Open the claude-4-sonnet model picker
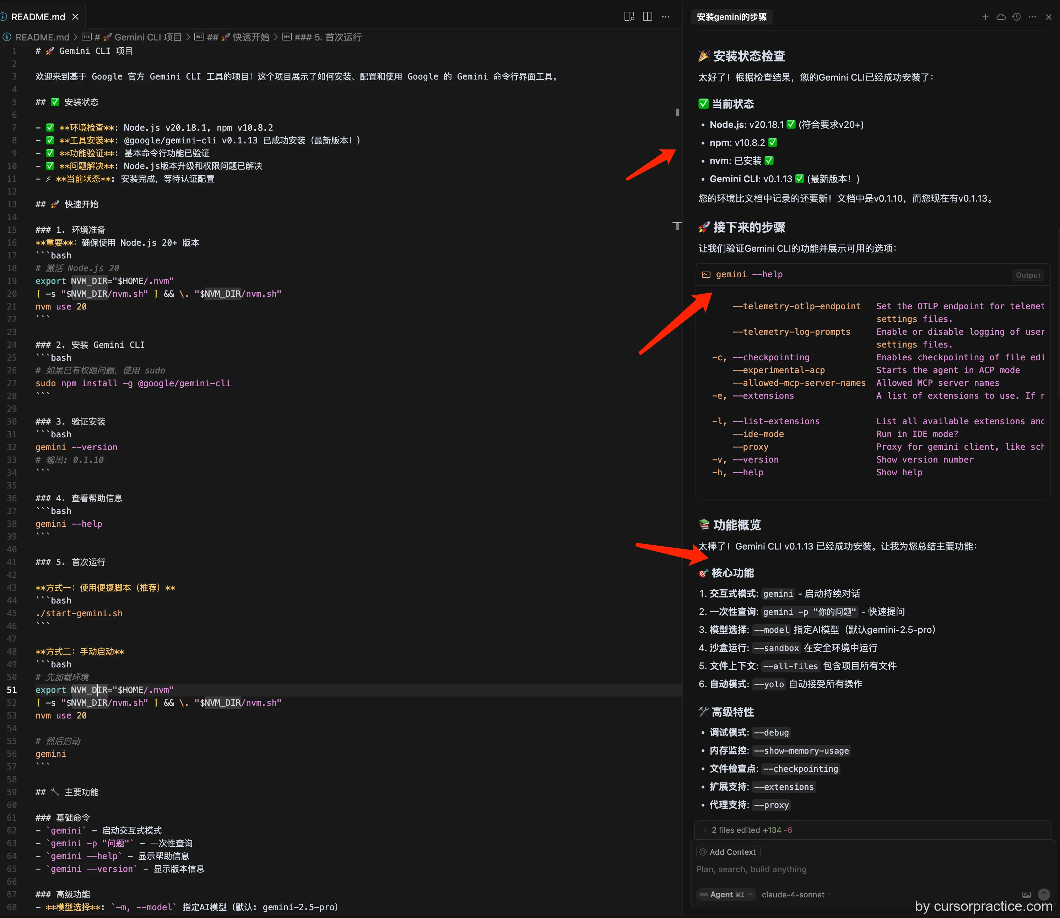Viewport: 1060px width, 918px height. 796,895
